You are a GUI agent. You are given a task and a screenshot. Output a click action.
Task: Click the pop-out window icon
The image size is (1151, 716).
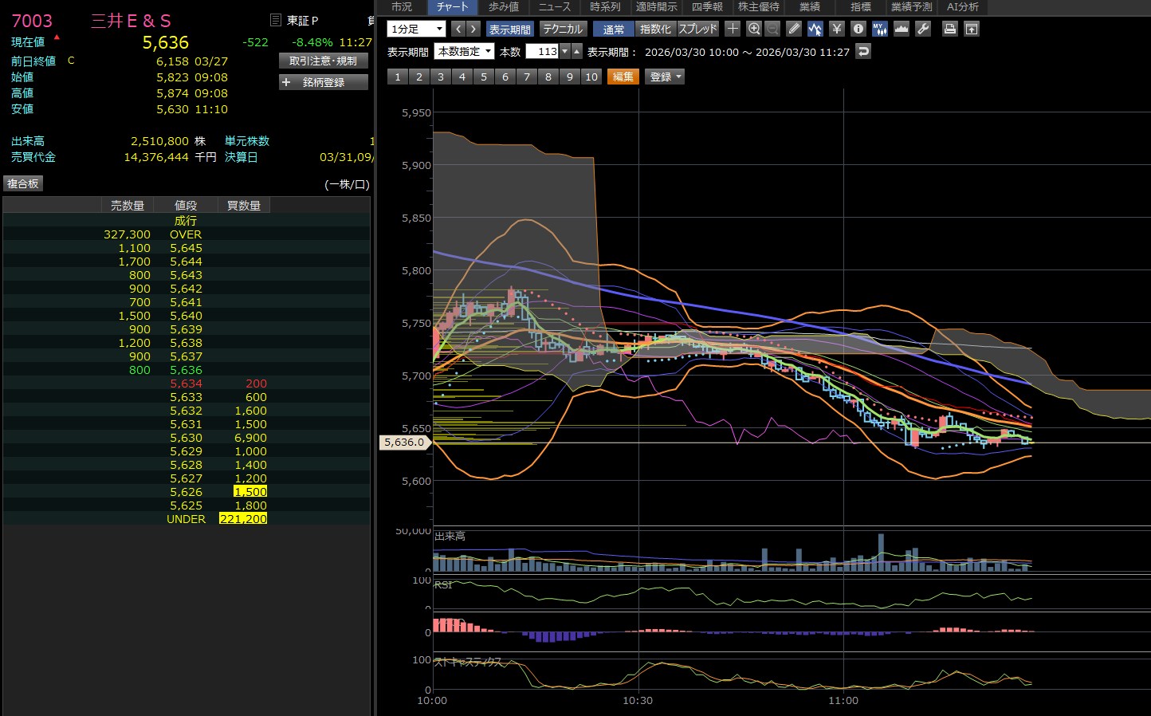pos(971,29)
